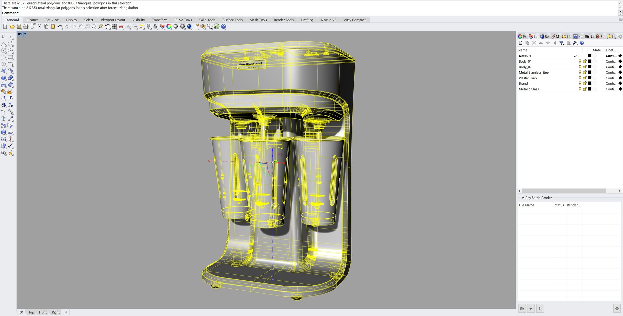Toggle lock for Brand layer
623x316 pixels.
pyautogui.click(x=585, y=83)
